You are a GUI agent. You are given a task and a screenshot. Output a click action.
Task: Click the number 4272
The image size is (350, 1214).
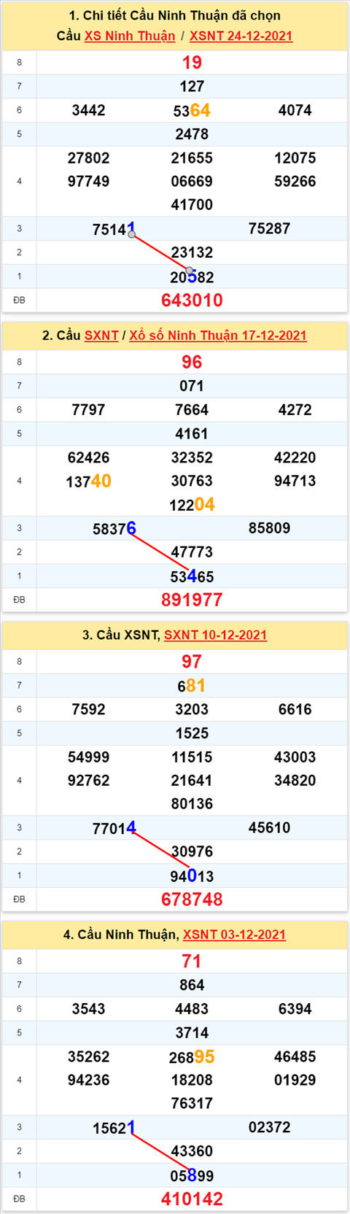(x=295, y=410)
